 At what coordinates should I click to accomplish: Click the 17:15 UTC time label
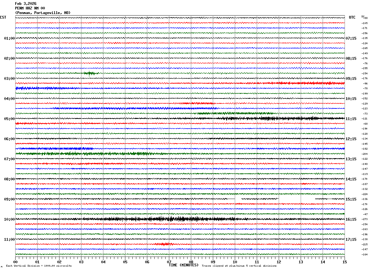351,240
